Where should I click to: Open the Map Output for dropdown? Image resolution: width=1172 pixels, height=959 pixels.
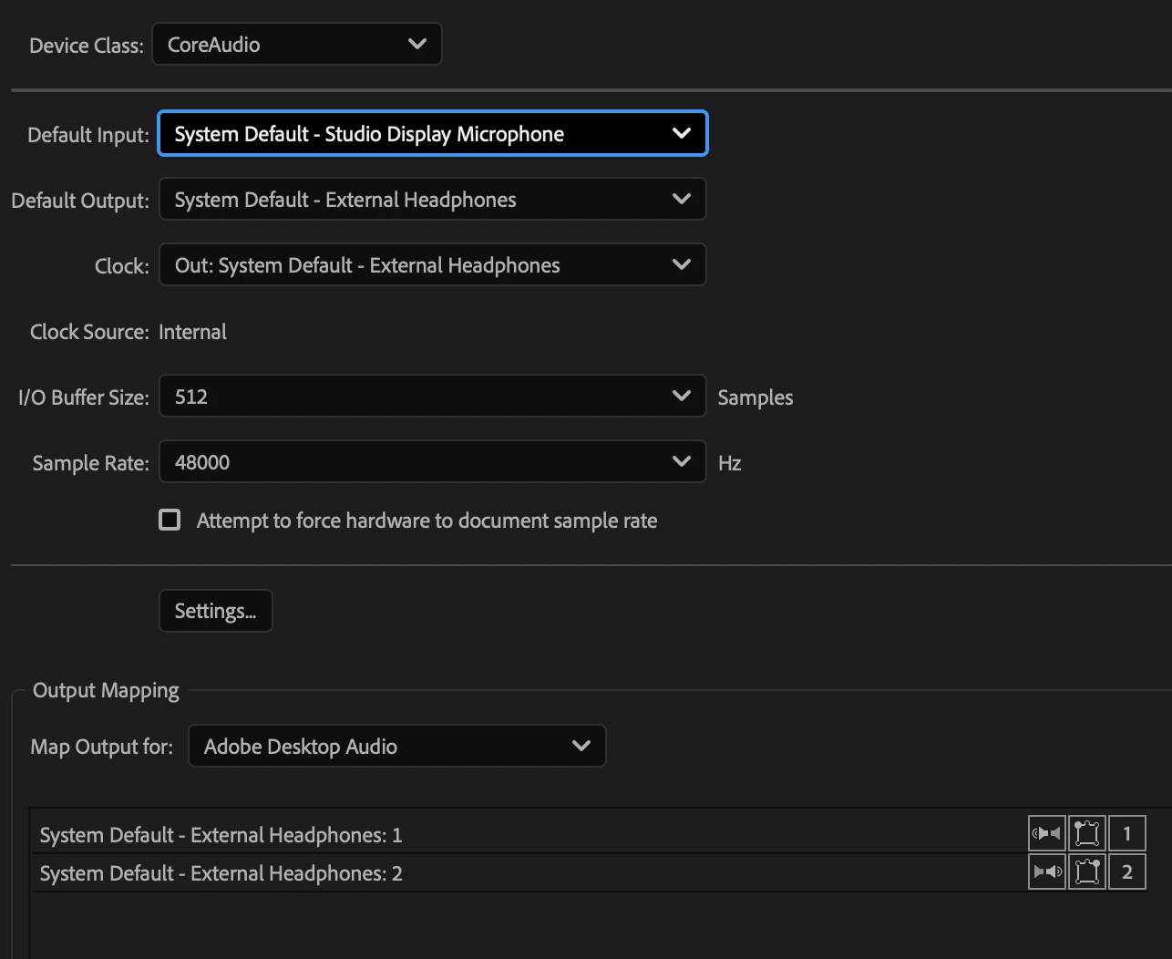click(x=396, y=747)
